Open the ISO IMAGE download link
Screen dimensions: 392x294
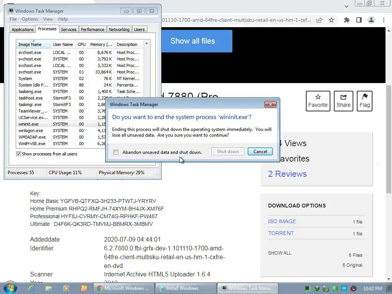[x=282, y=221]
